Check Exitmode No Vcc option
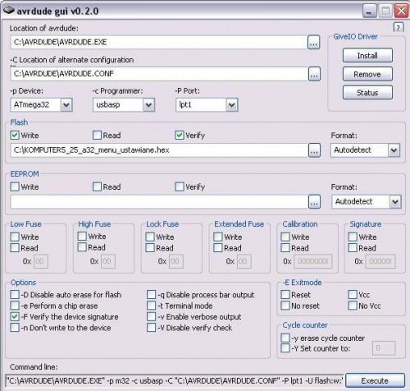 353,306
